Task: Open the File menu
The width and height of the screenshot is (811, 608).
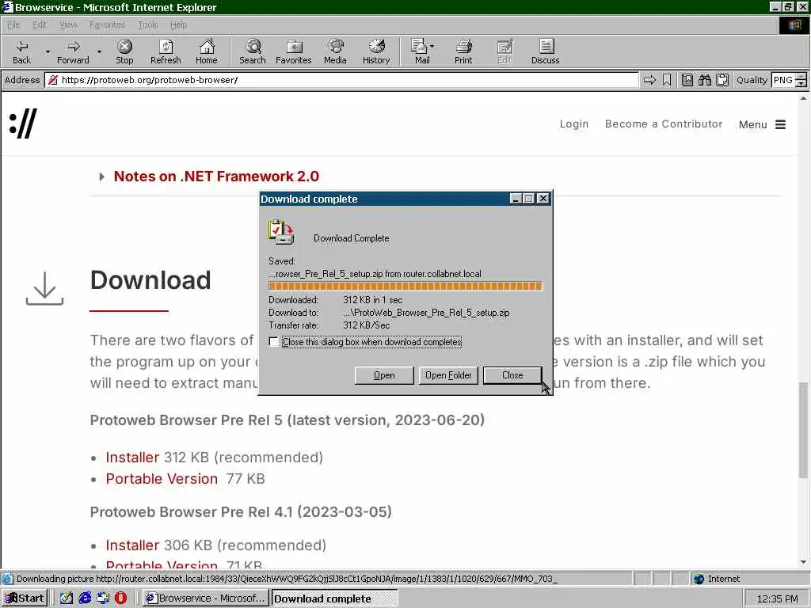Action: point(13,25)
